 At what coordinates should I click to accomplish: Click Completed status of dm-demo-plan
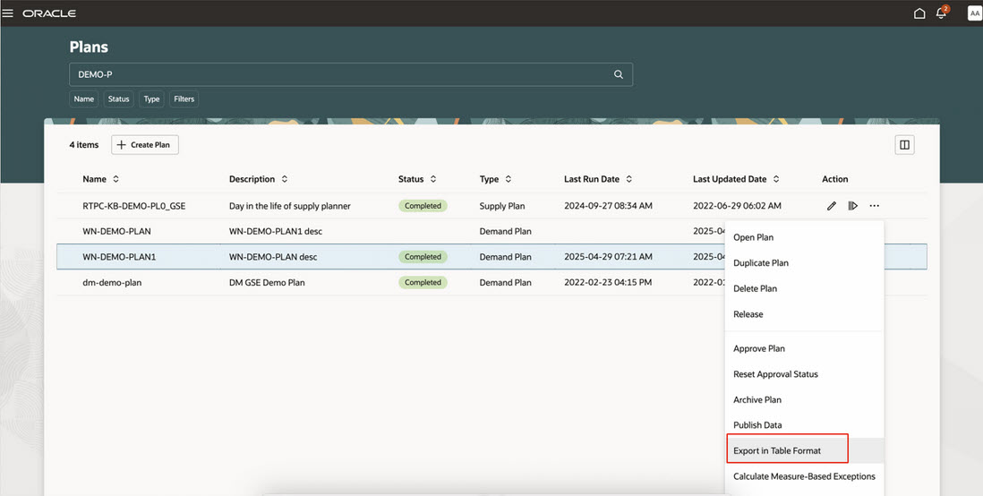coord(423,283)
